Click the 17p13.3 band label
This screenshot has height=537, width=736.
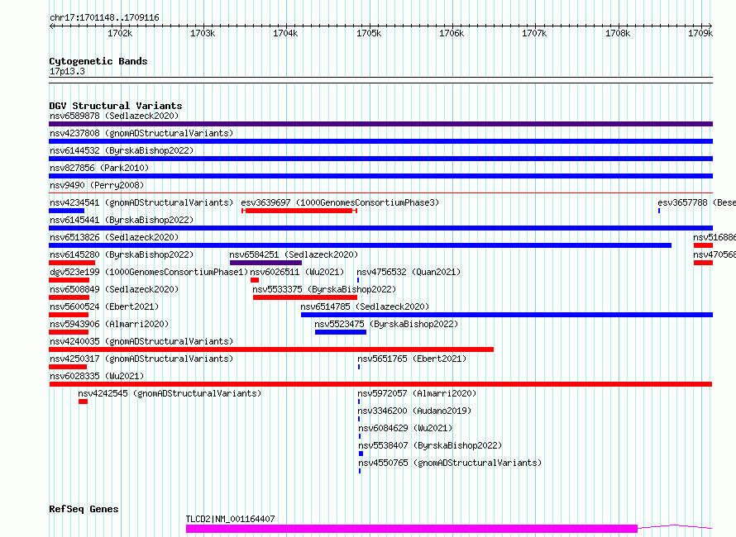(67, 71)
